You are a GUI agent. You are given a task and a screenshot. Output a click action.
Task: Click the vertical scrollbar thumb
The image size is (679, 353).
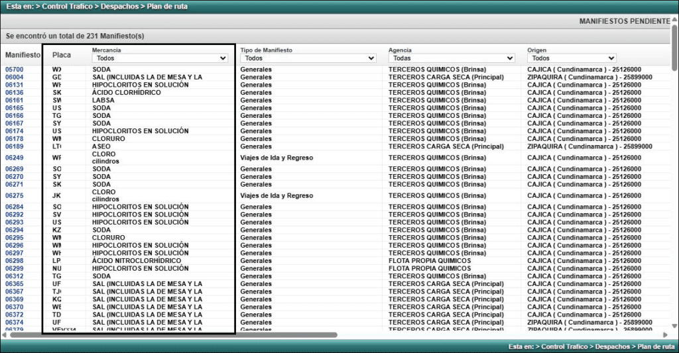[x=674, y=46]
